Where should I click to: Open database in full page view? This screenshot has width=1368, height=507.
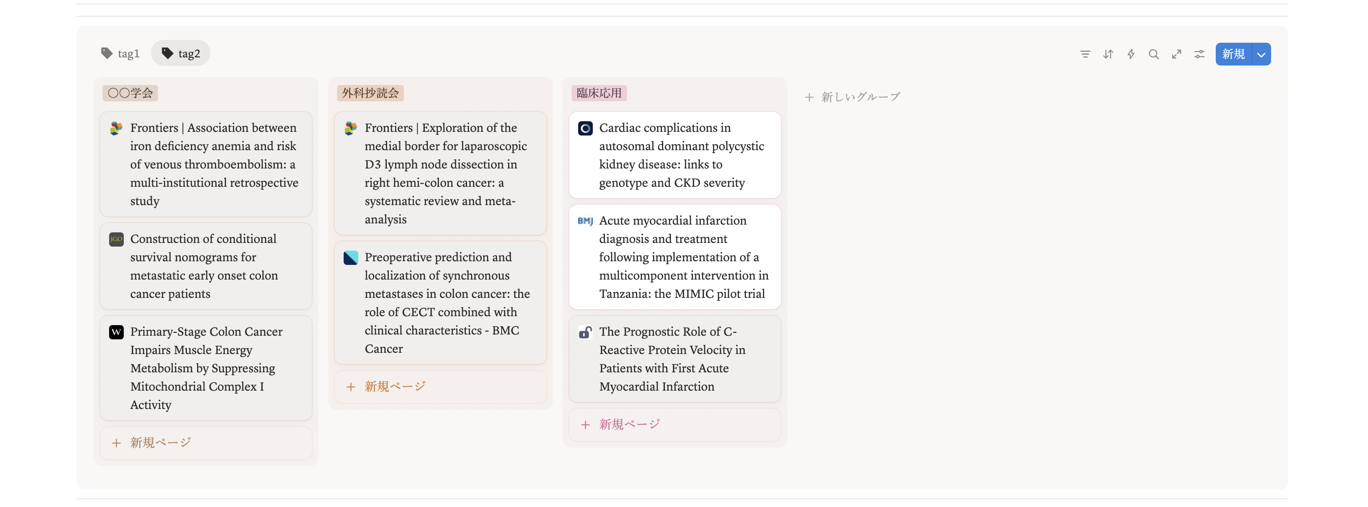pyautogui.click(x=1176, y=54)
